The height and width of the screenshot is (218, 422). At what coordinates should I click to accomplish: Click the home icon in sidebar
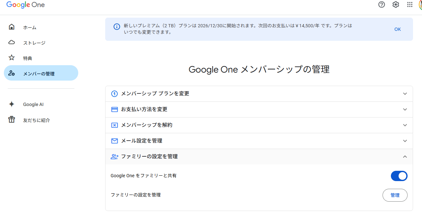[x=12, y=27]
